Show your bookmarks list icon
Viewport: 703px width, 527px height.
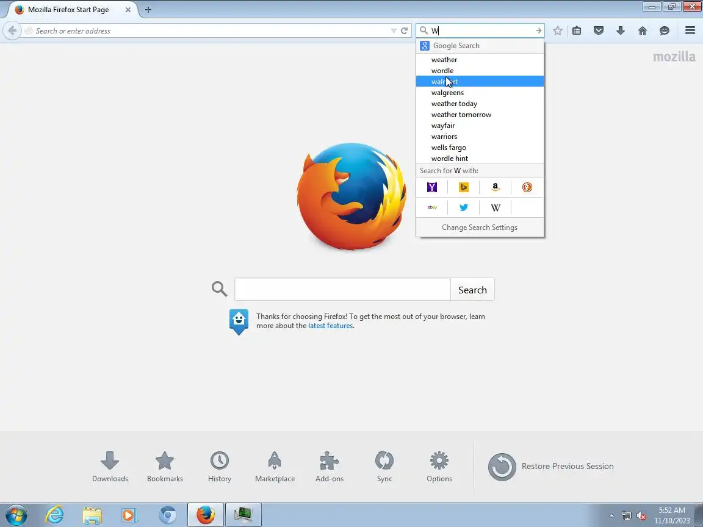point(577,30)
